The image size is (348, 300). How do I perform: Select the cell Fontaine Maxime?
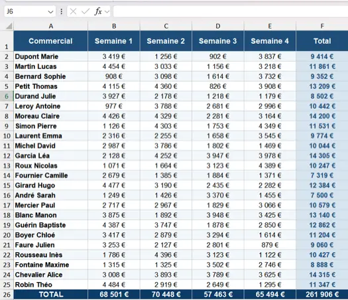pyautogui.click(x=51, y=265)
